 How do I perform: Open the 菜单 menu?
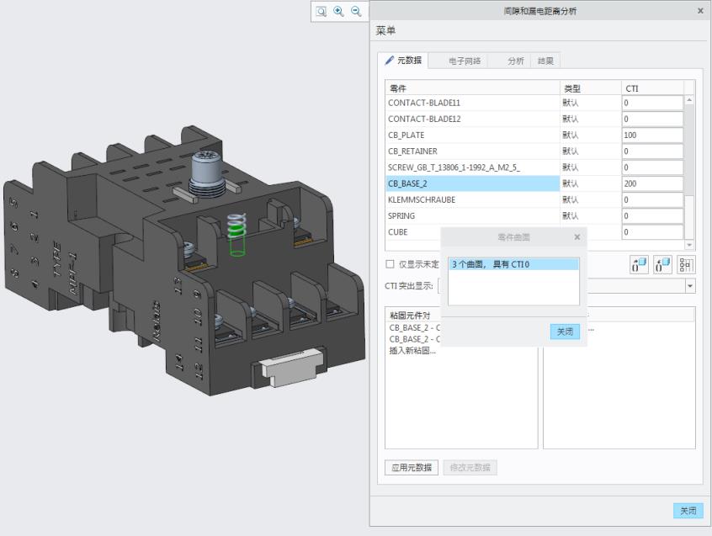pos(386,31)
